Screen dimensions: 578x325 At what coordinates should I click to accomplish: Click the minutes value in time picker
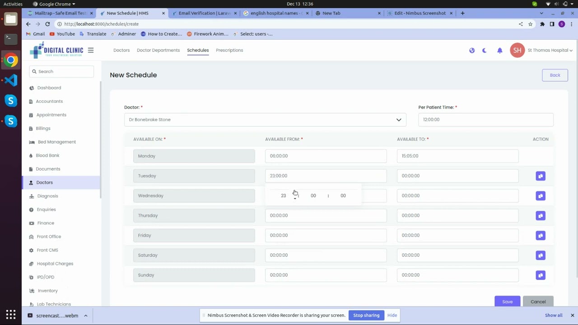[x=313, y=195]
